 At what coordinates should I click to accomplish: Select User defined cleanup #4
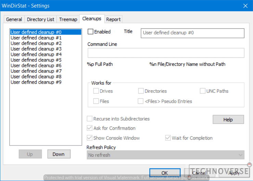[x=46, y=54]
